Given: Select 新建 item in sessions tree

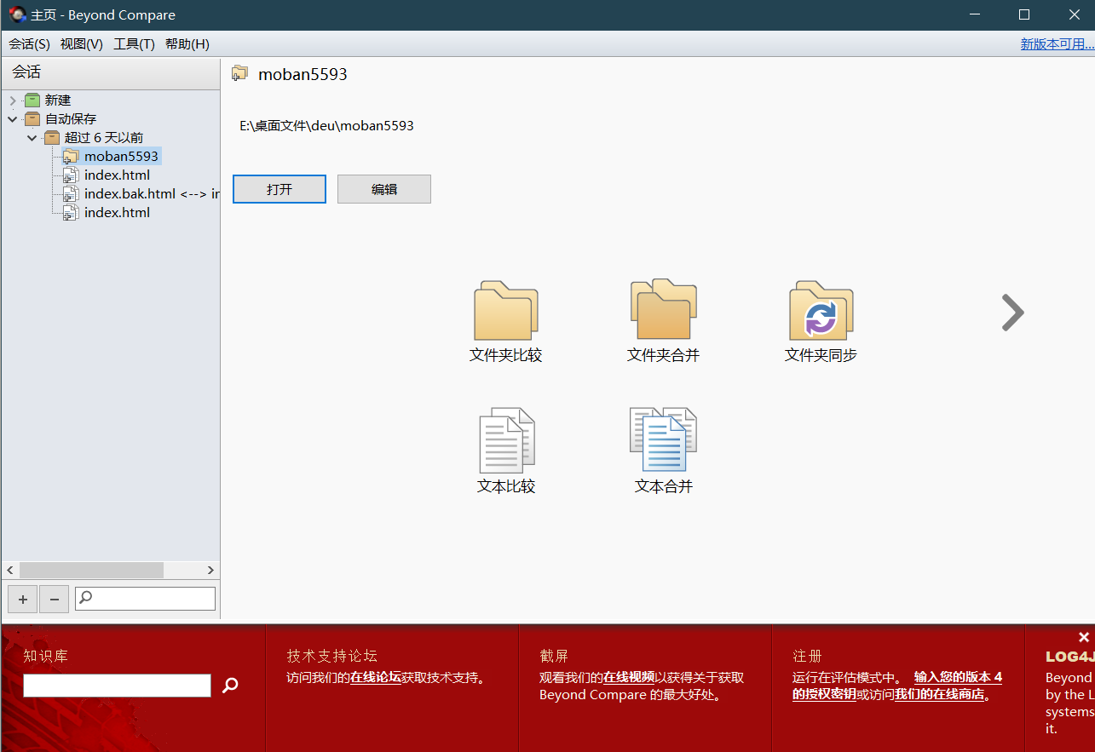Looking at the screenshot, I should point(58,100).
